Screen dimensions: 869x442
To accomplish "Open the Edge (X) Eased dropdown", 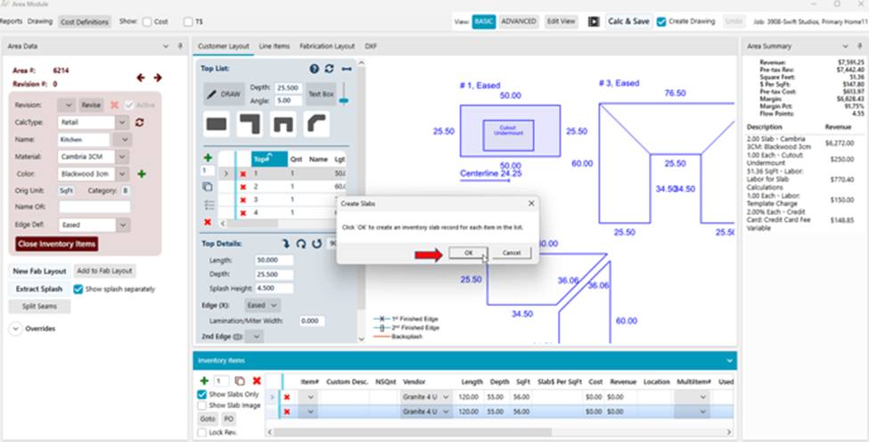I will (262, 305).
